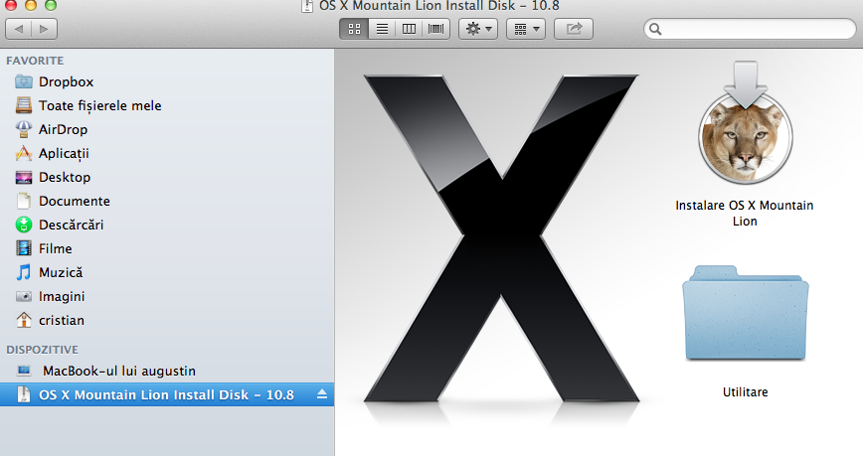Go back with the left arrow button
Image resolution: width=863 pixels, height=456 pixels.
(x=19, y=29)
